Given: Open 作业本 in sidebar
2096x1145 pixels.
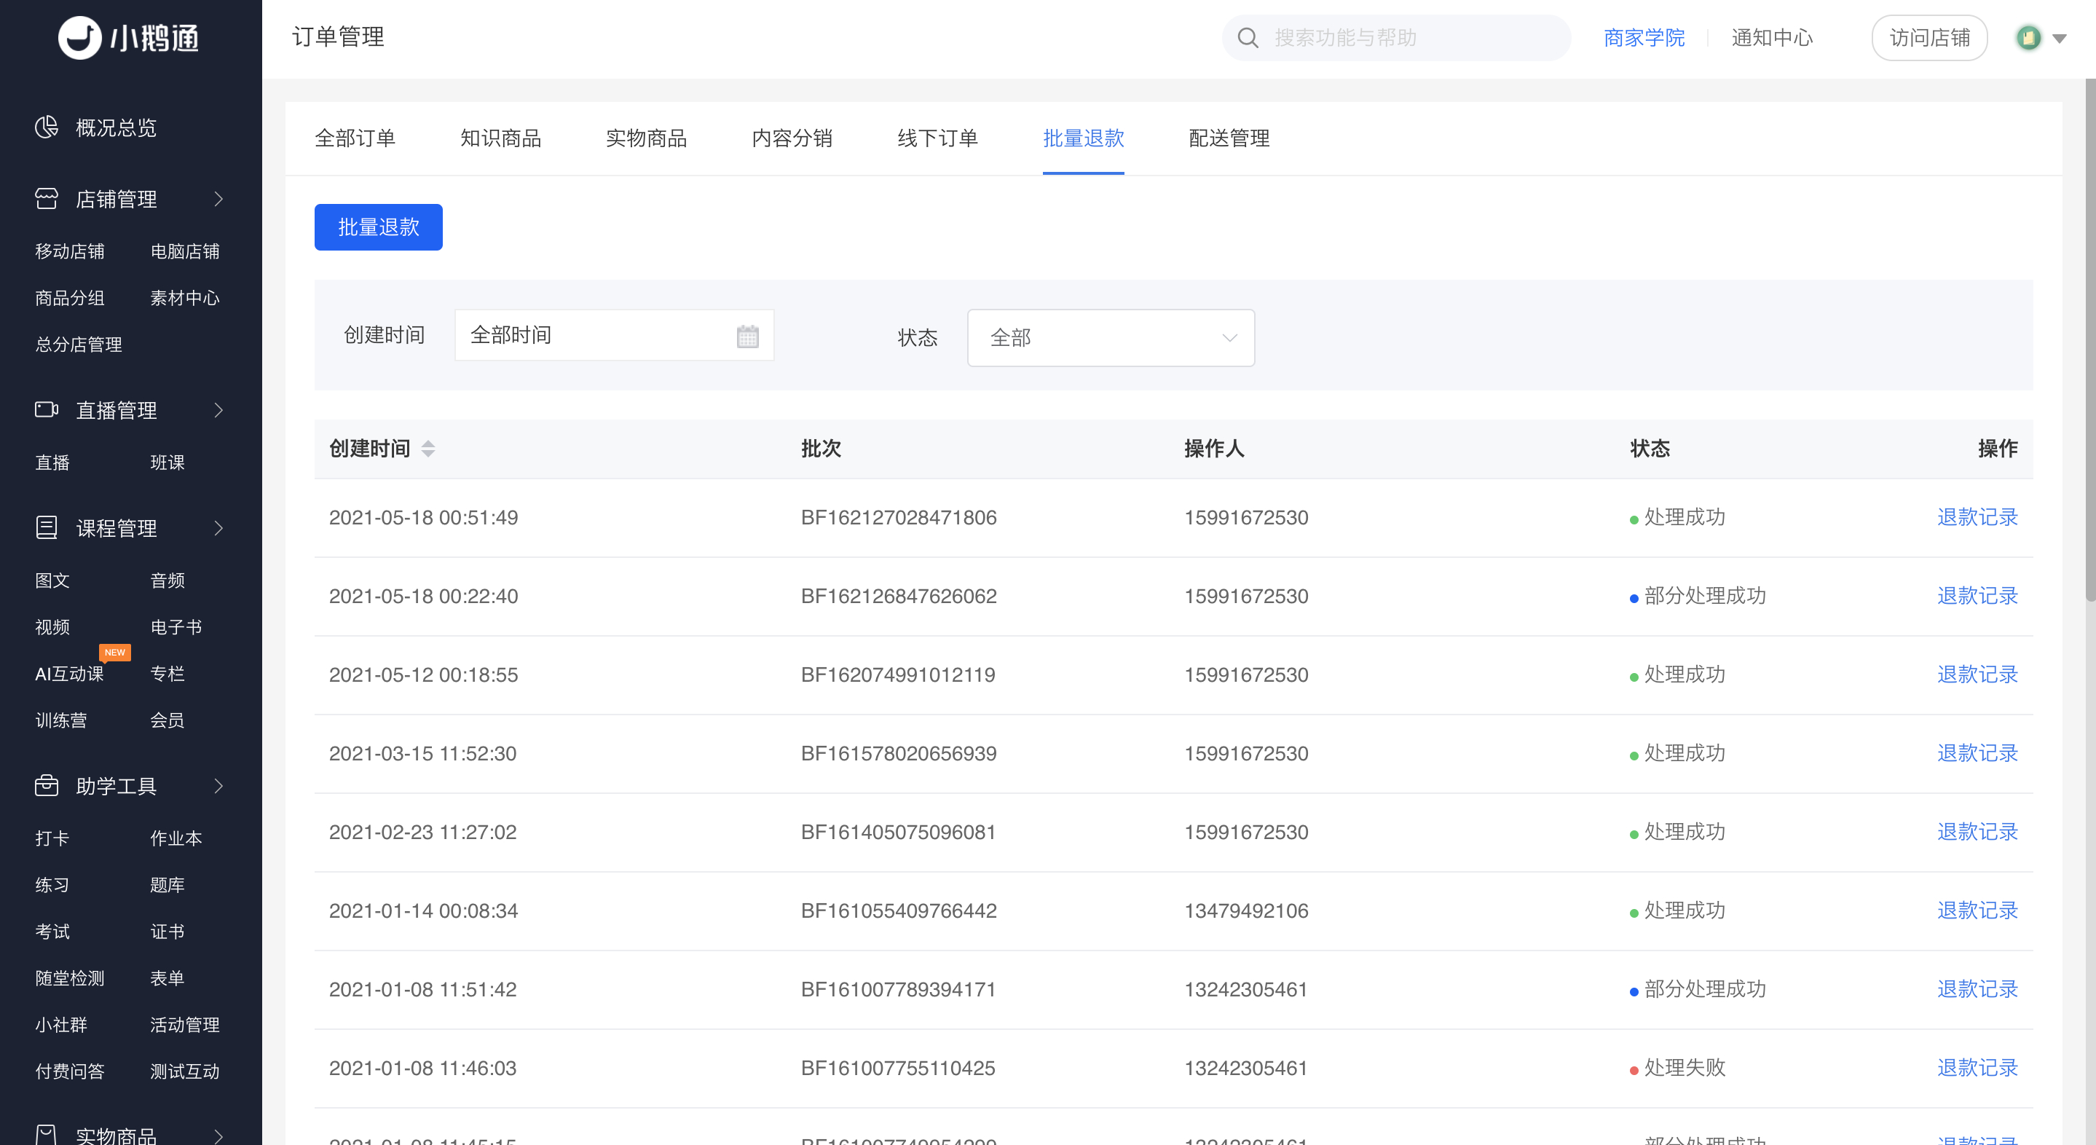Looking at the screenshot, I should (176, 838).
